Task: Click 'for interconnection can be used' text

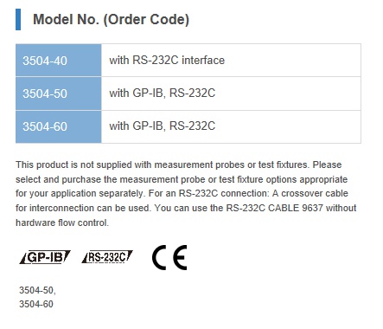Action: pyautogui.click(x=83, y=208)
